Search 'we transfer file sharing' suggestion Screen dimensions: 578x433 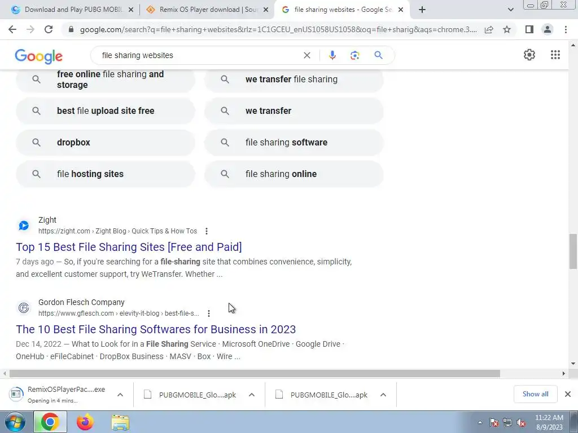pos(294,79)
